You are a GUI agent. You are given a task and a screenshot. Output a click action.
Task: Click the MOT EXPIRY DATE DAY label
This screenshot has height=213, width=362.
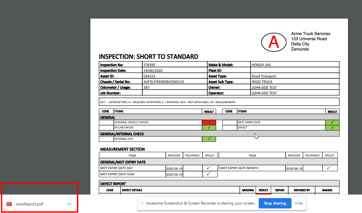point(116,168)
